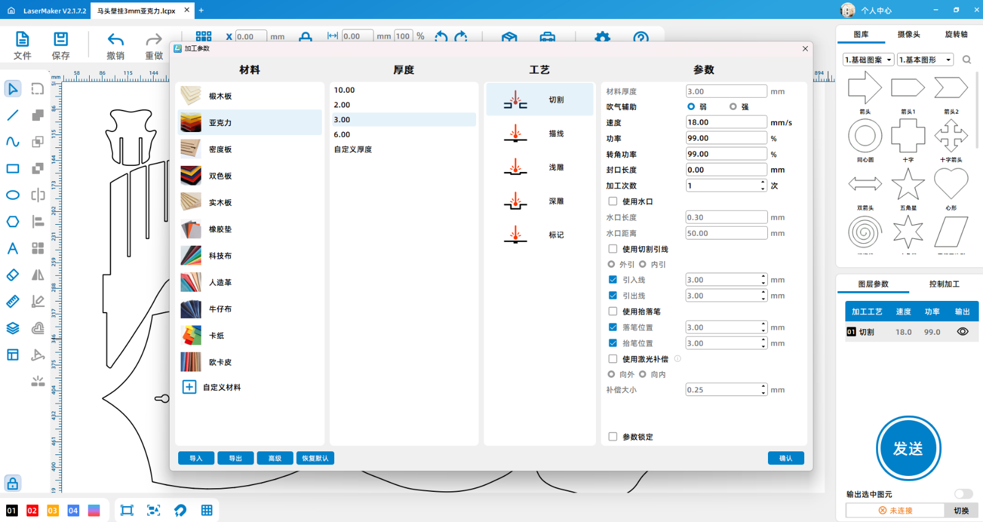This screenshot has height=522, width=983.
Task: Select orange layer color 03 swatch
Action: (x=53, y=510)
